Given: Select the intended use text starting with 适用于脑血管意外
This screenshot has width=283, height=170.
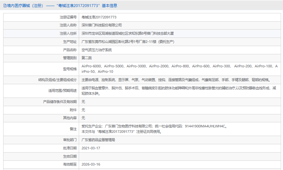Looking at the screenshot, I should (x=179, y=91).
